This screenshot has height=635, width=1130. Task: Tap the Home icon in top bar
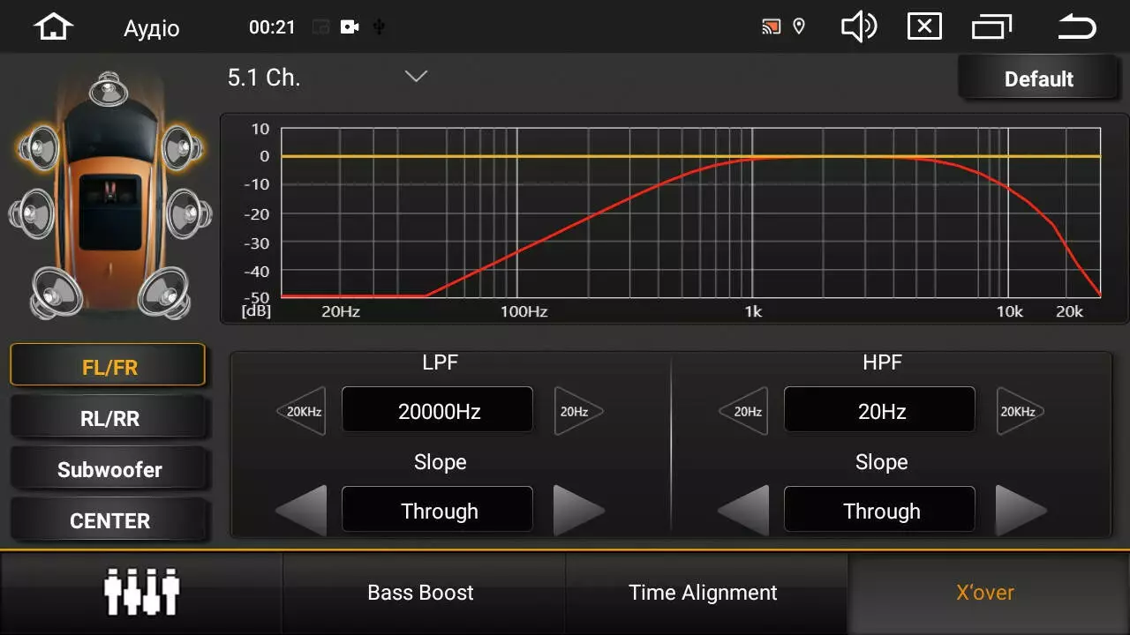[x=53, y=27]
